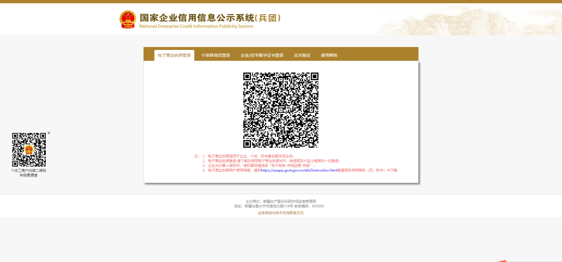Image resolution: width=562 pixels, height=262 pixels.
Task: Click the small floating QR code with emblem
Action: (29, 149)
